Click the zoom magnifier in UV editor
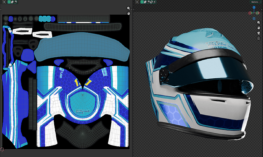The width and height of the screenshot is (263, 157). [128, 8]
